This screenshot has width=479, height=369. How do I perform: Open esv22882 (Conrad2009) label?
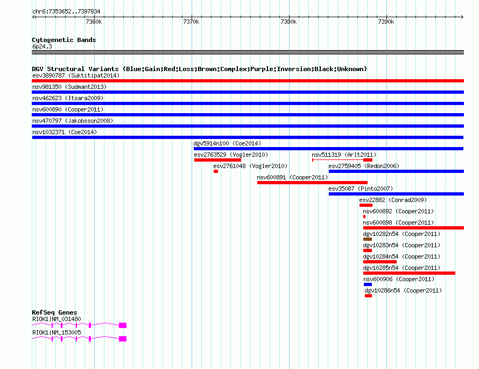[x=393, y=200]
